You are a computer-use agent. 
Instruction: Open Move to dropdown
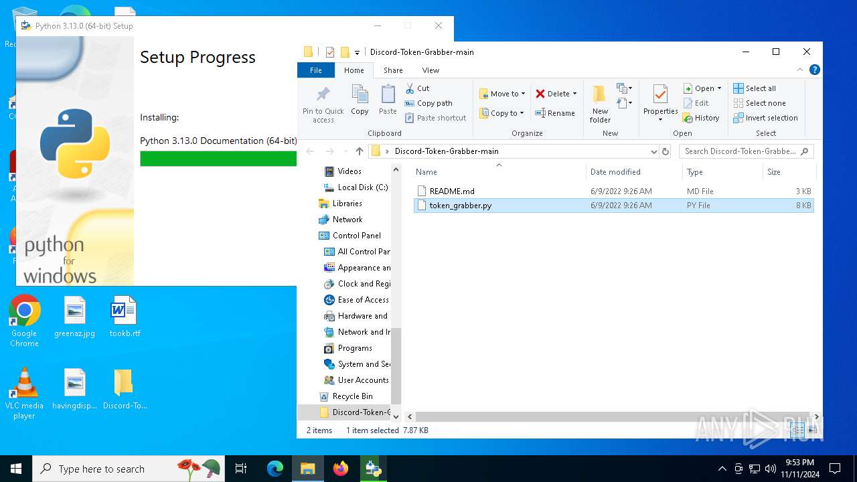[502, 94]
